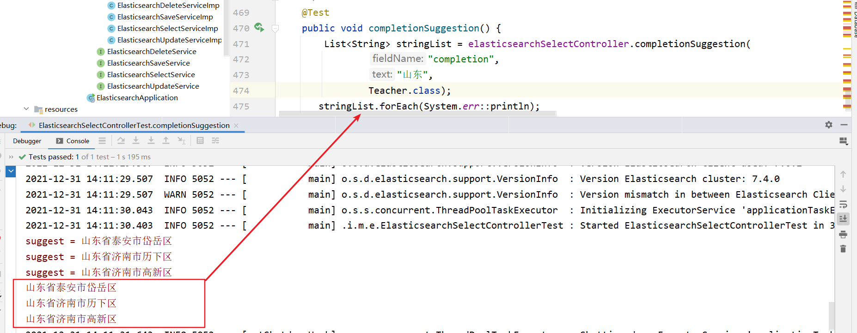857x333 pixels.
Task: Click the 'Version Elasticsearch cluster: 7.4.0' log text
Action: [x=679, y=179]
